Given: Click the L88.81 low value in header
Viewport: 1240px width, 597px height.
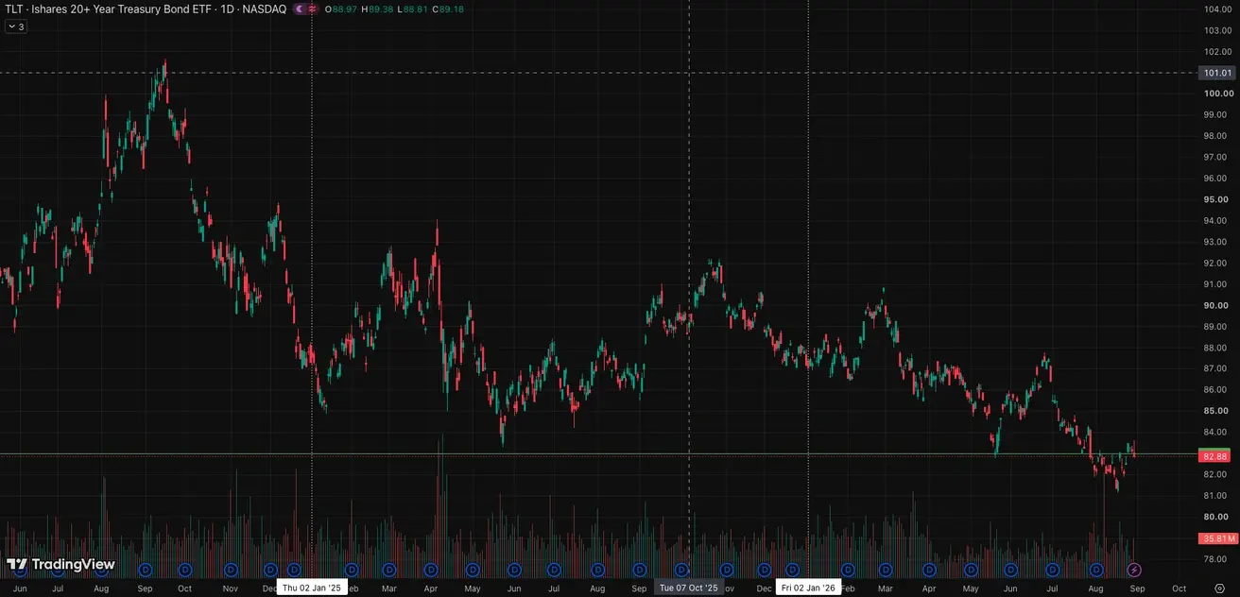Looking at the screenshot, I should pos(413,9).
